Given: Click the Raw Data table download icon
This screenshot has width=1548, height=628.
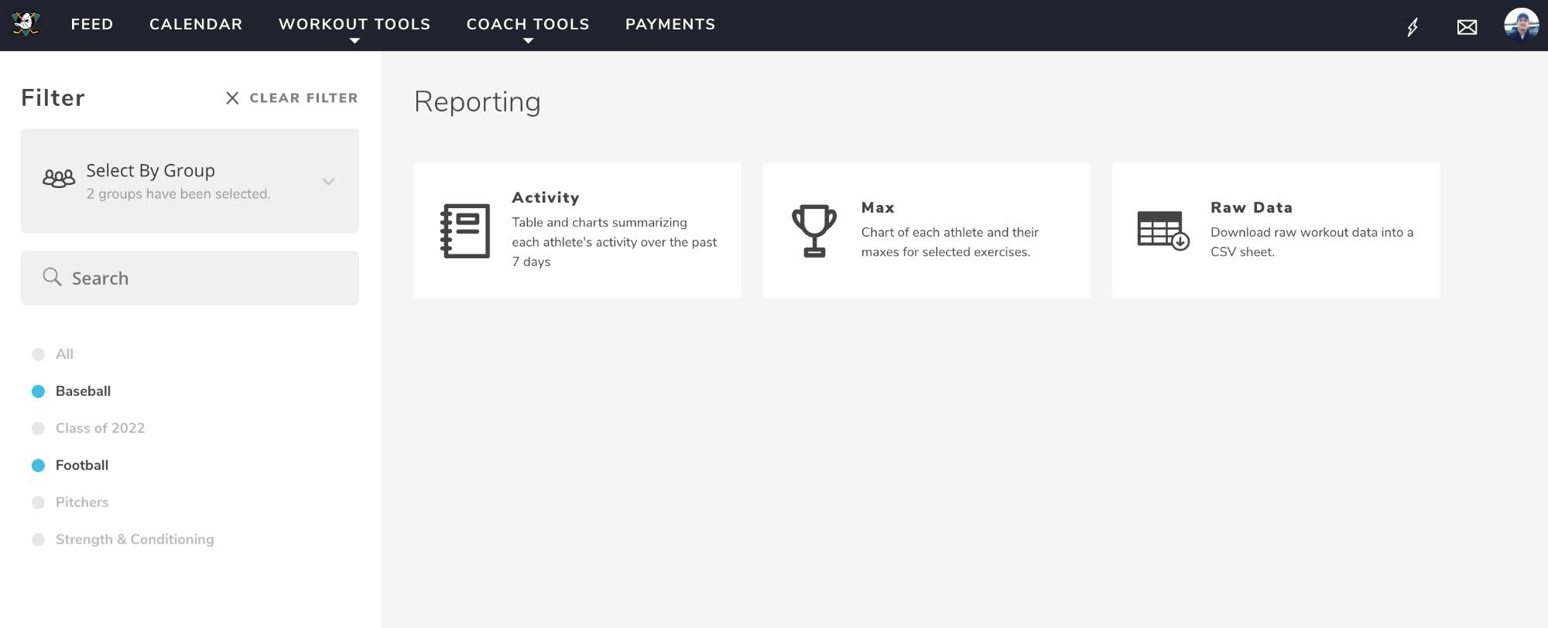Looking at the screenshot, I should pyautogui.click(x=1163, y=230).
